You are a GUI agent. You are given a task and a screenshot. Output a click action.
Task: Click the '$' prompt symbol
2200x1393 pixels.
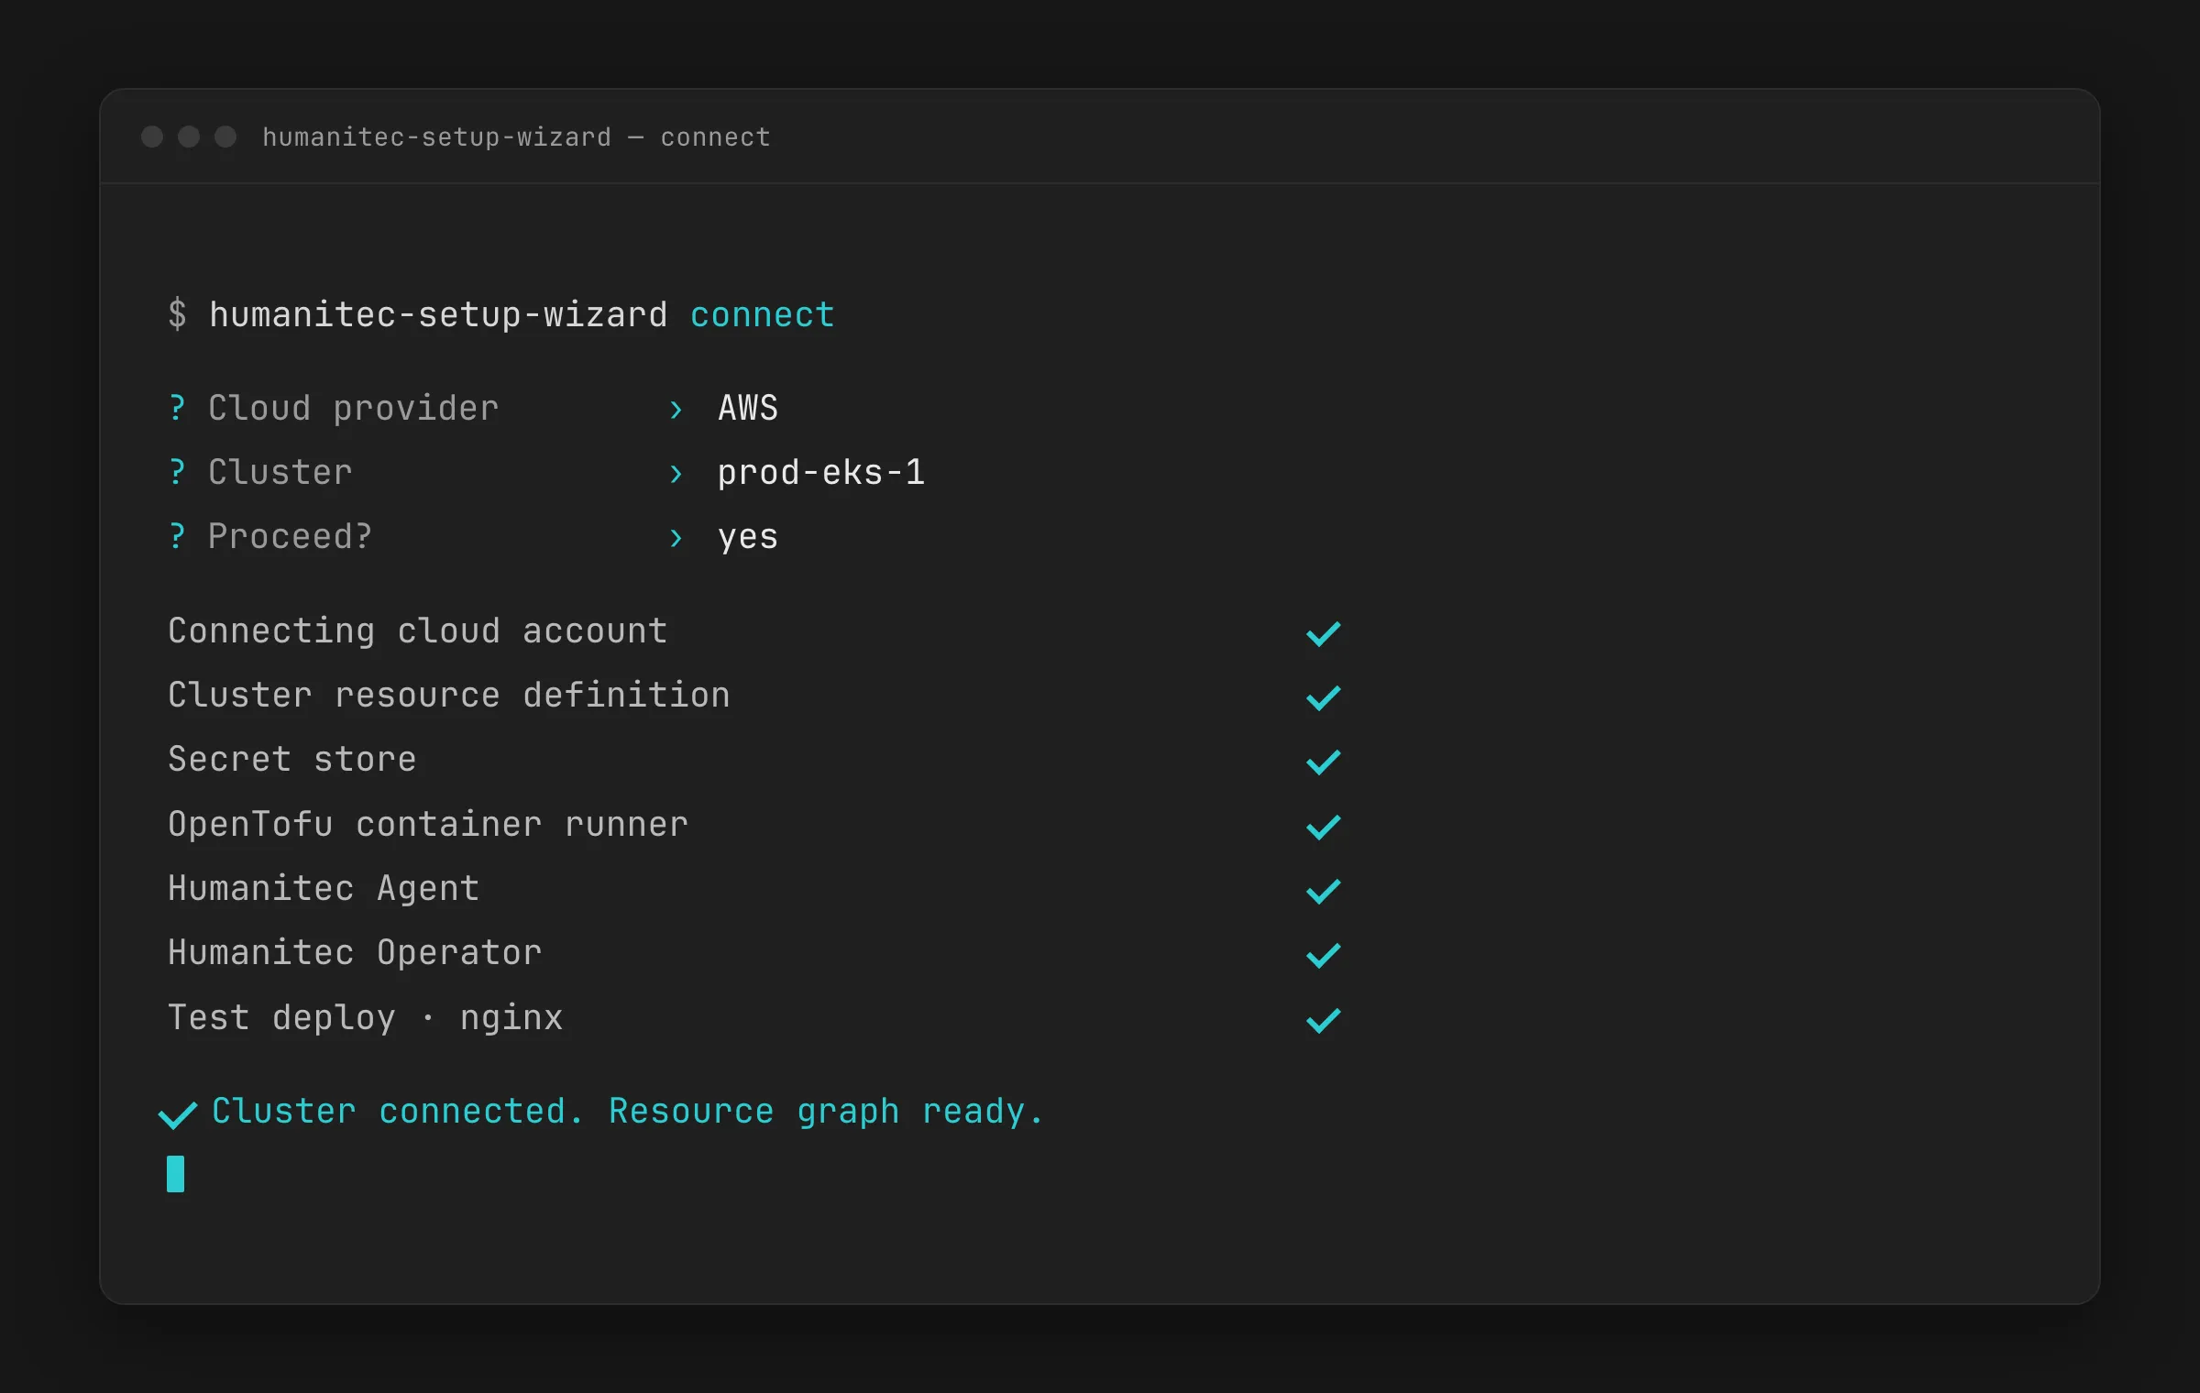tap(177, 313)
